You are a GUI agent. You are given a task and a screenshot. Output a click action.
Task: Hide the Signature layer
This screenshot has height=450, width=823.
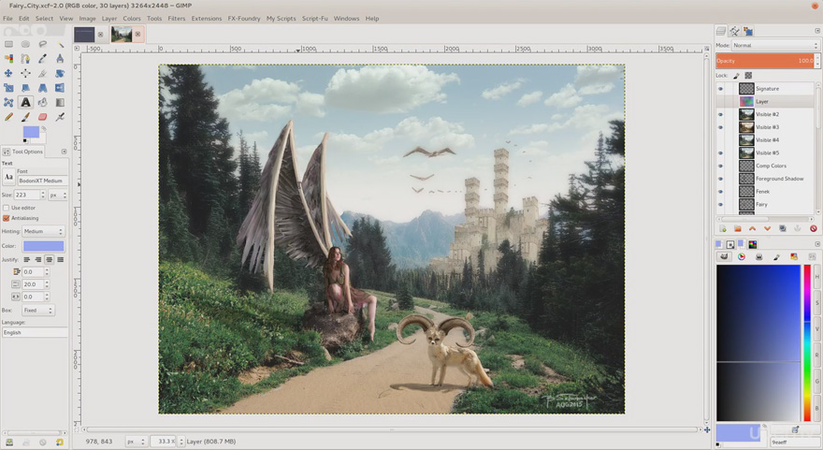tap(721, 89)
